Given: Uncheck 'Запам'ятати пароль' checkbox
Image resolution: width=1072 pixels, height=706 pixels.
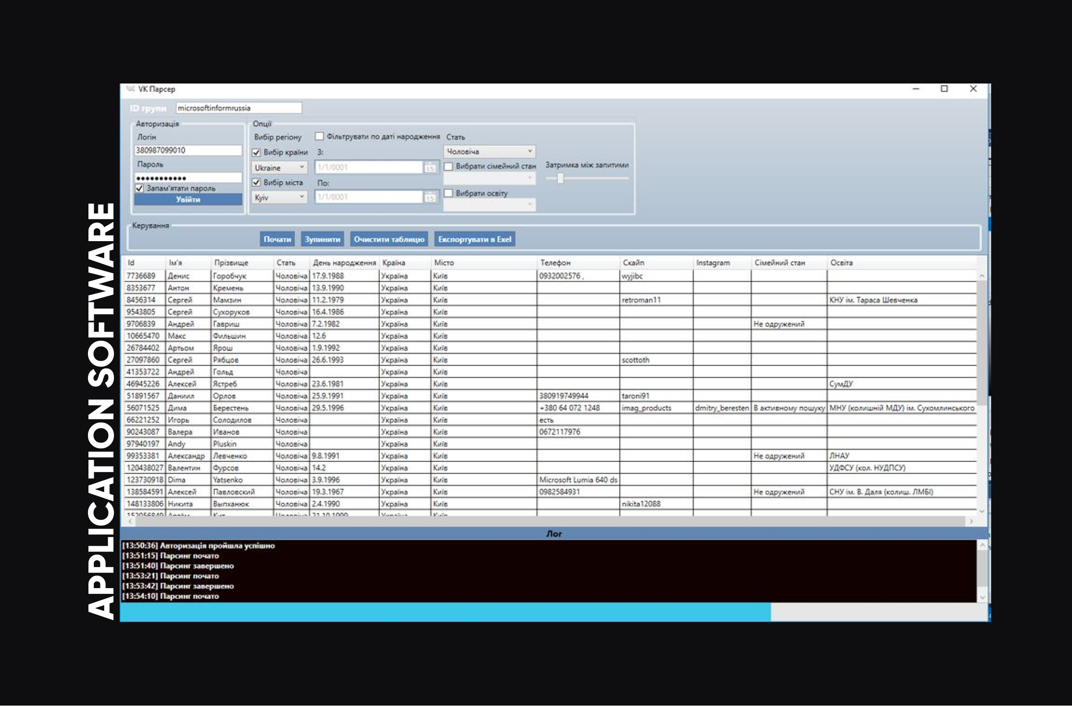Looking at the screenshot, I should 140,188.
